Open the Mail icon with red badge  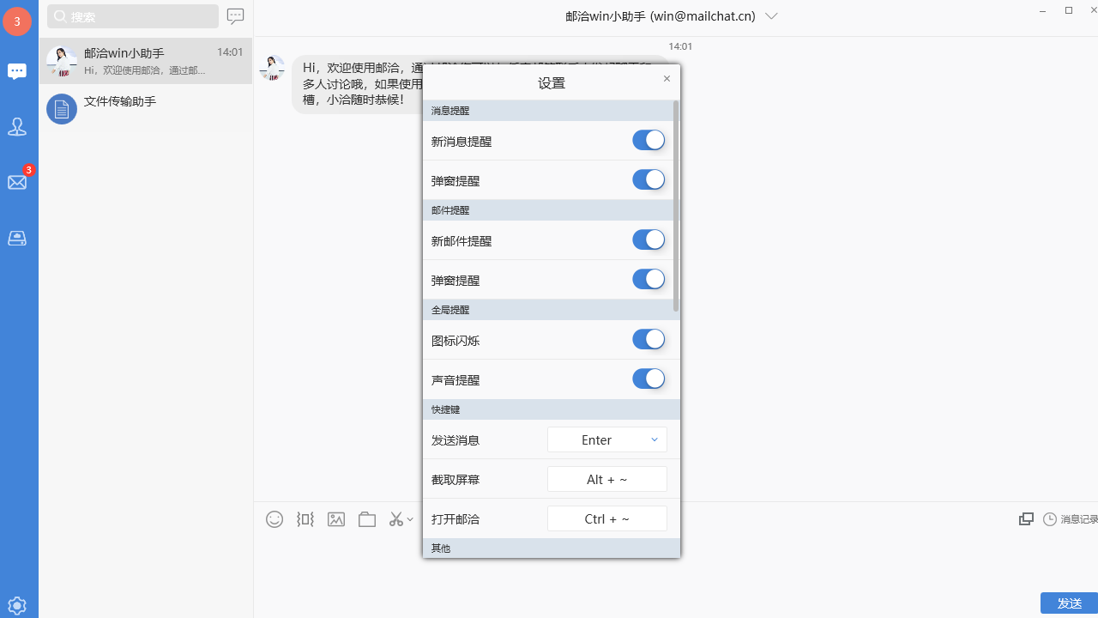[x=17, y=182]
